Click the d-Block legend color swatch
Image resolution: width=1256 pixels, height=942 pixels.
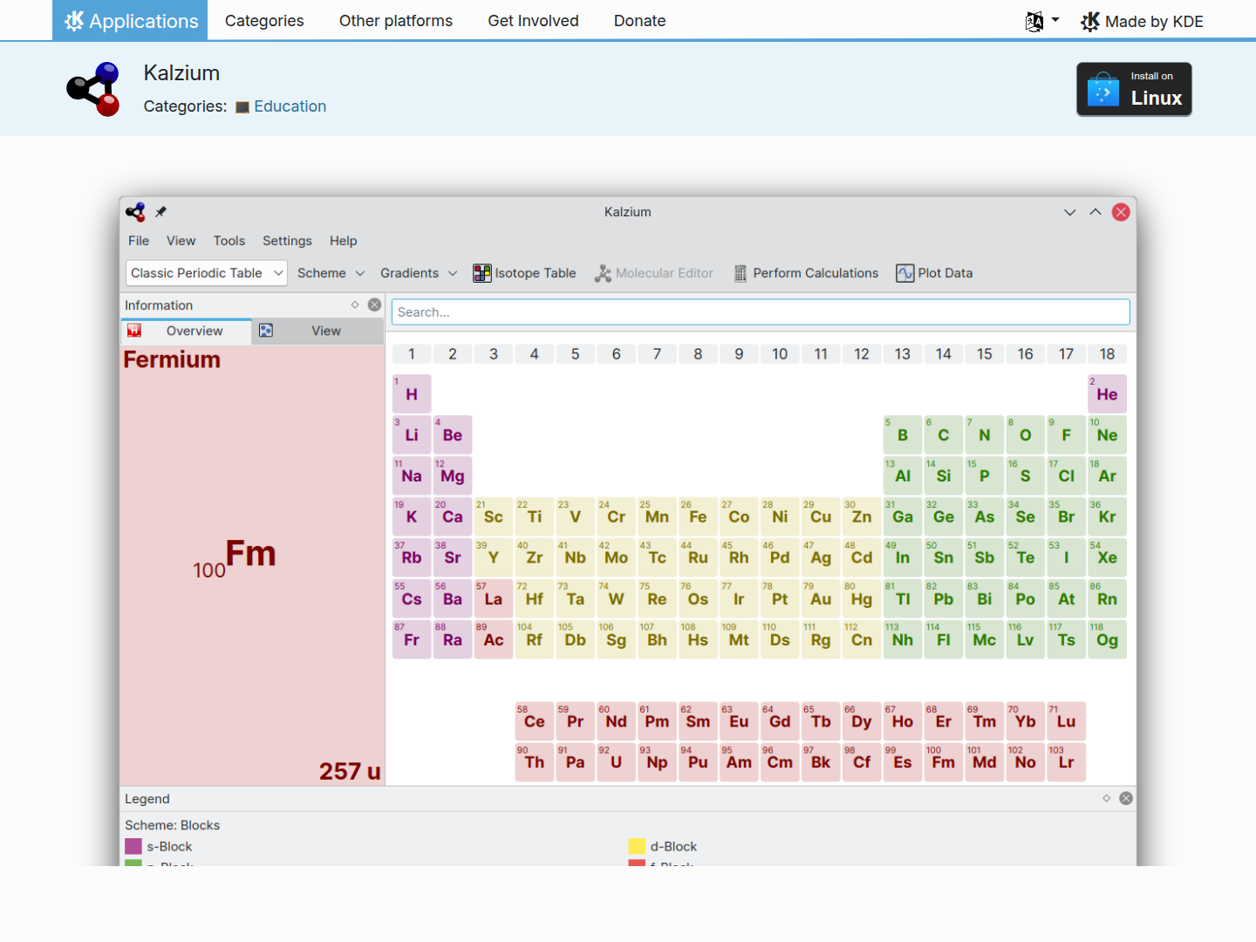pos(637,846)
